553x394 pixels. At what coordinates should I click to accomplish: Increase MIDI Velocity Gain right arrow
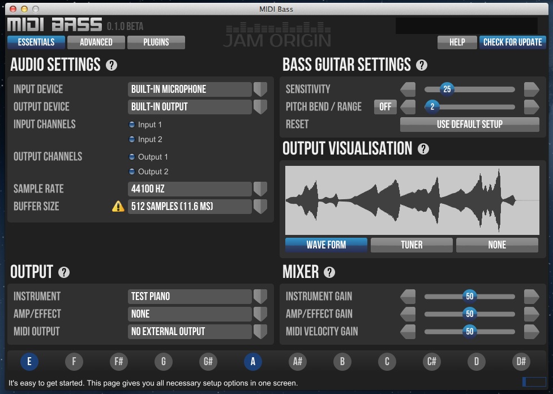[x=531, y=332]
